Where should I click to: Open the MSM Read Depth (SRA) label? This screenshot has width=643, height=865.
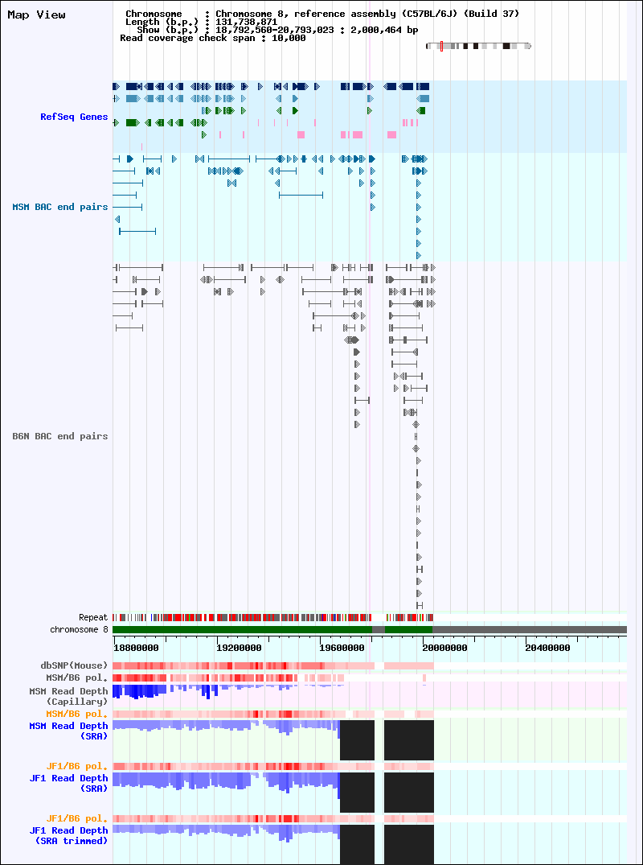(x=69, y=731)
